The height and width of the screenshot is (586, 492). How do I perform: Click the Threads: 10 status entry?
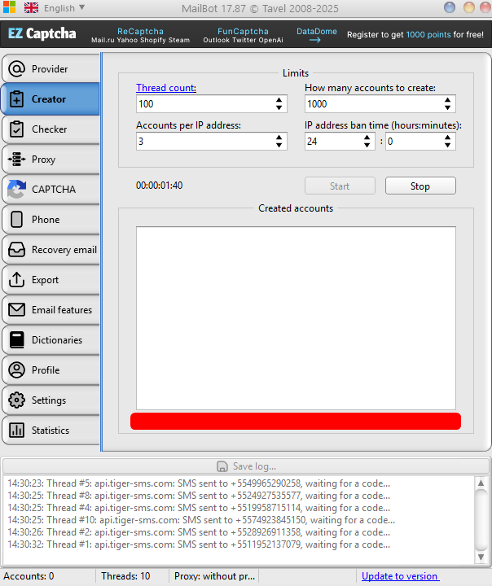click(125, 576)
